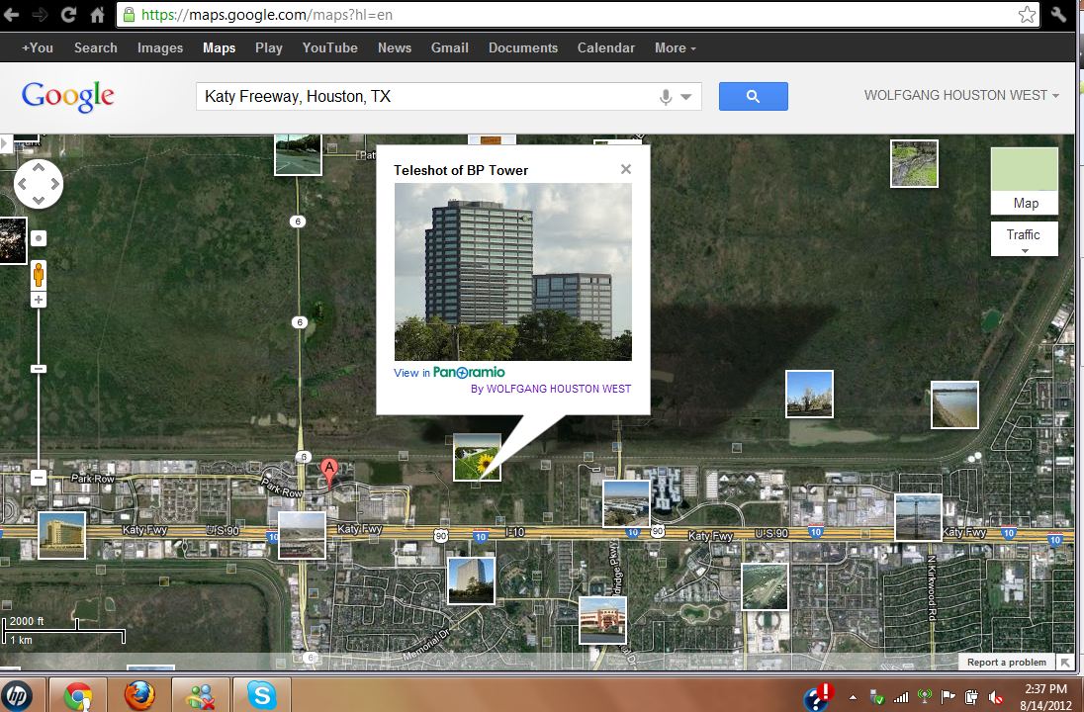This screenshot has width=1084, height=712.
Task: Open the freeway photo thumbnail near Highway 6
Action: point(302,536)
